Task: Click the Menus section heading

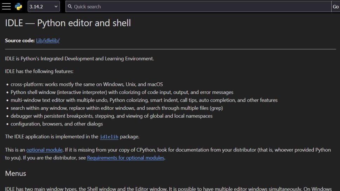Action: [x=16, y=173]
